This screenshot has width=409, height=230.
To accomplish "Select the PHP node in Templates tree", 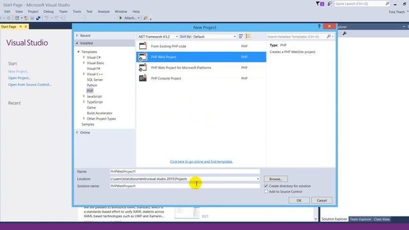I will (90, 91).
